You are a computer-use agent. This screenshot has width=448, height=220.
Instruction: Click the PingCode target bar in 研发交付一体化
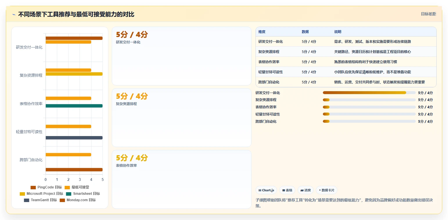[x=74, y=38]
